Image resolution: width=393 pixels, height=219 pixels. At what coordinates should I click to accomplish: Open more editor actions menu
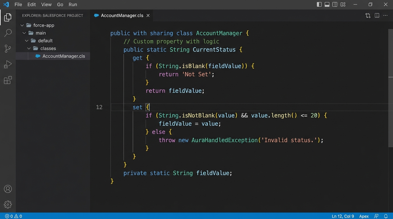pyautogui.click(x=385, y=15)
